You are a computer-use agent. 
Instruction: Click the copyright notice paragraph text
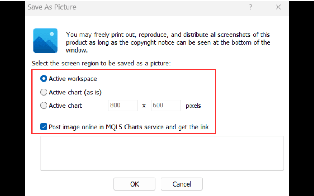point(168,42)
